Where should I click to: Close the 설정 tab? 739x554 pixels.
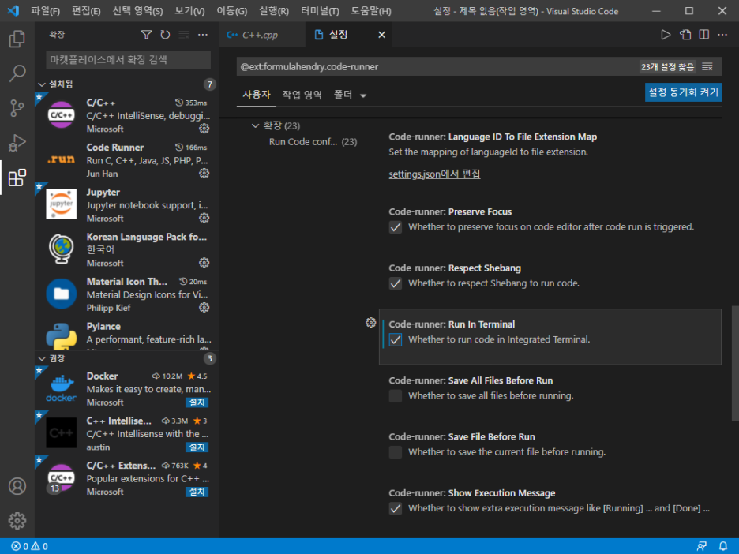[382, 35]
